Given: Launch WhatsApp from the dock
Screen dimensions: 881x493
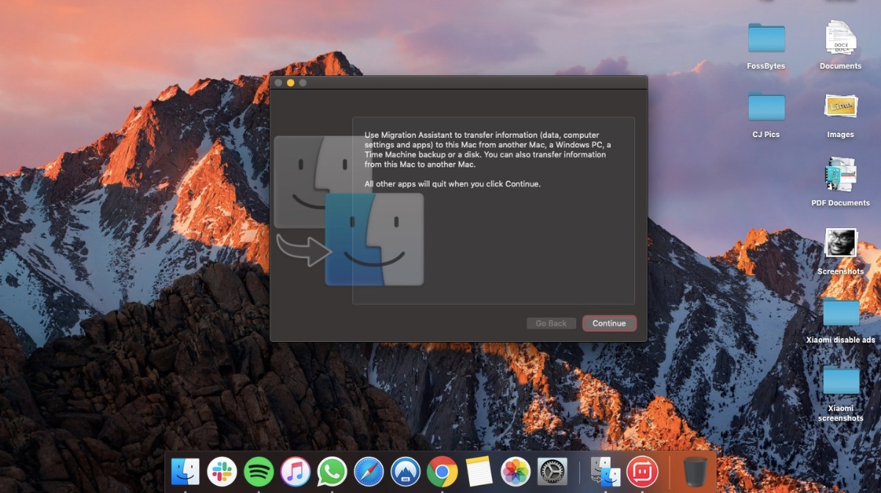Looking at the screenshot, I should point(332,471).
